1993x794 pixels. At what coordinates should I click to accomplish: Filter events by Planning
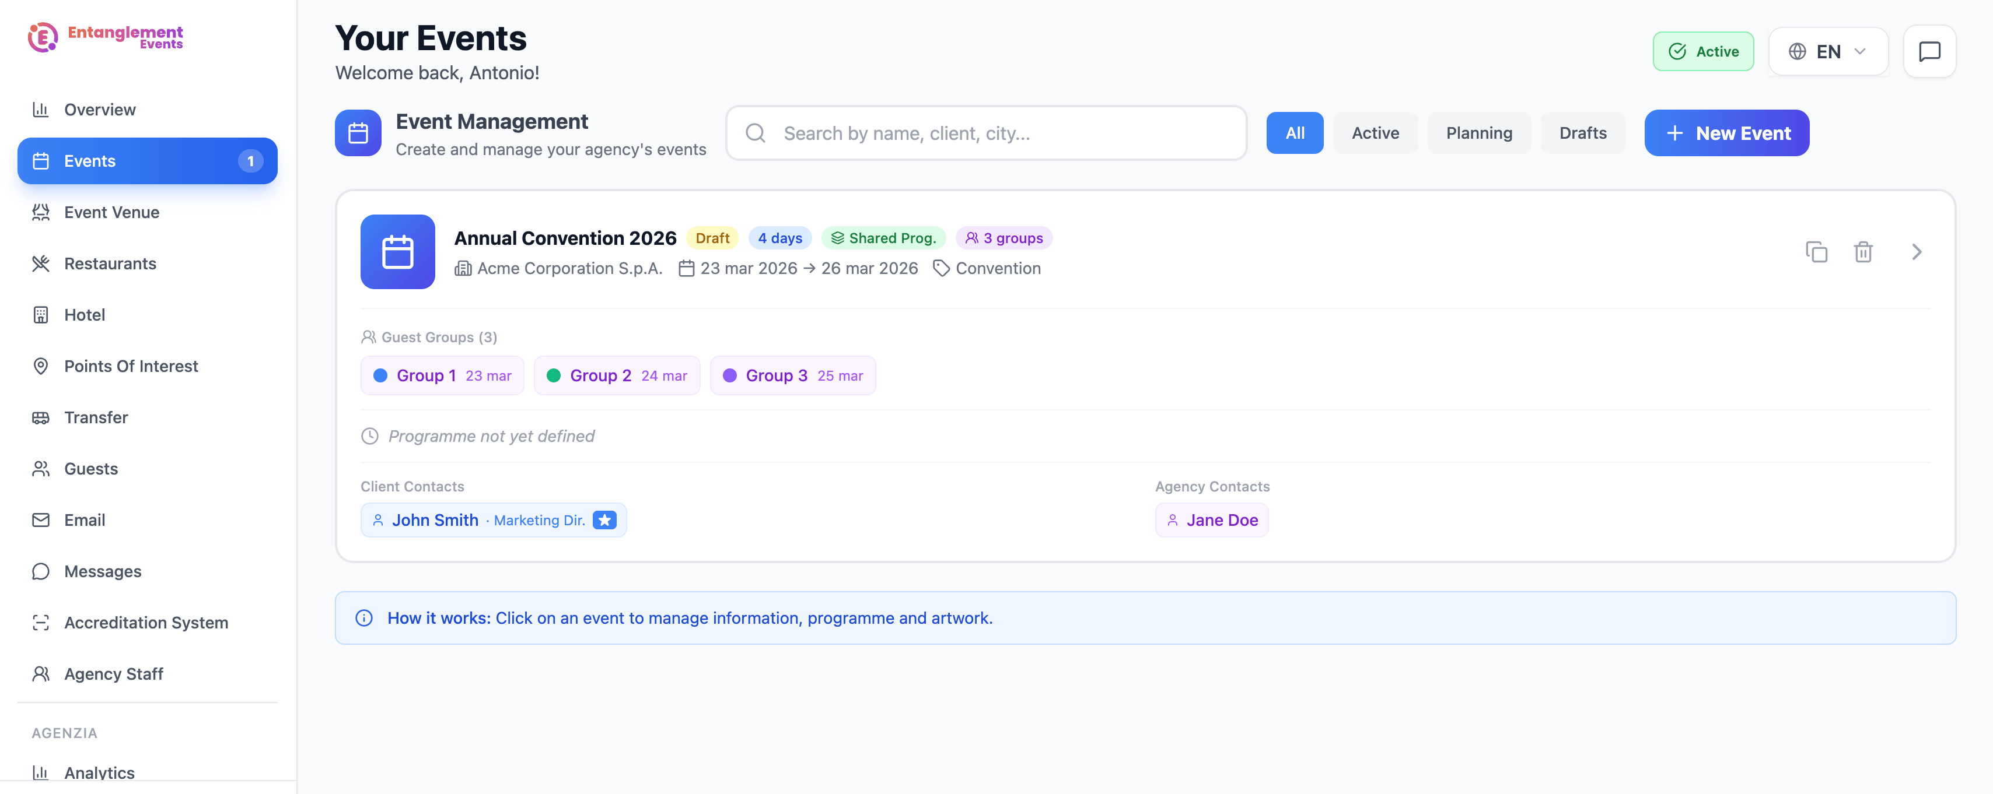click(1478, 133)
